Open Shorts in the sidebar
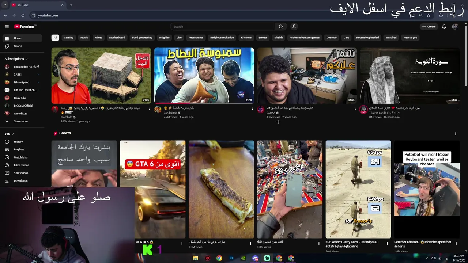 [x=22, y=46]
